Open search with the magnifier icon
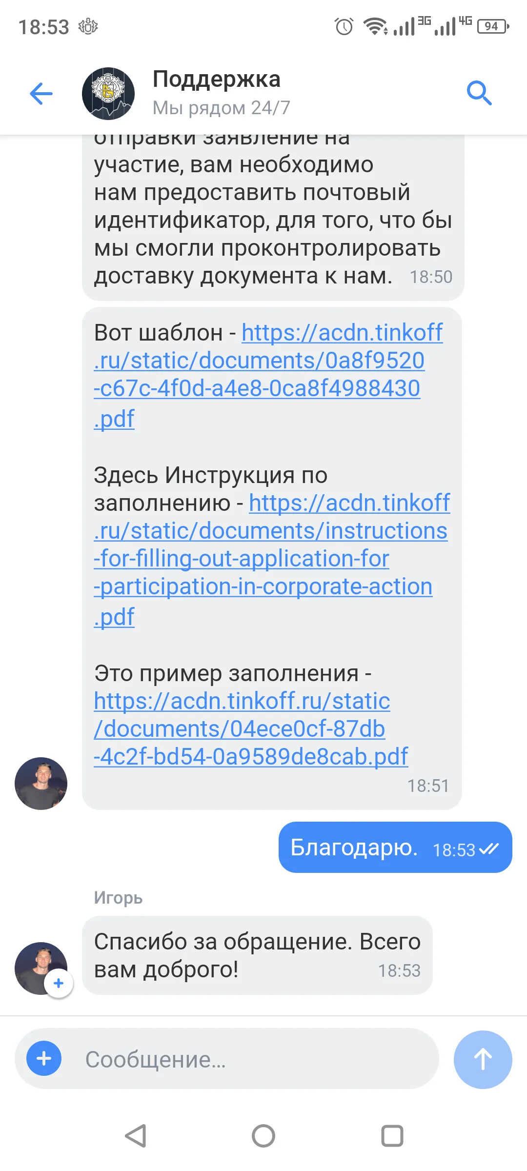The height and width of the screenshot is (1171, 527). click(x=479, y=93)
